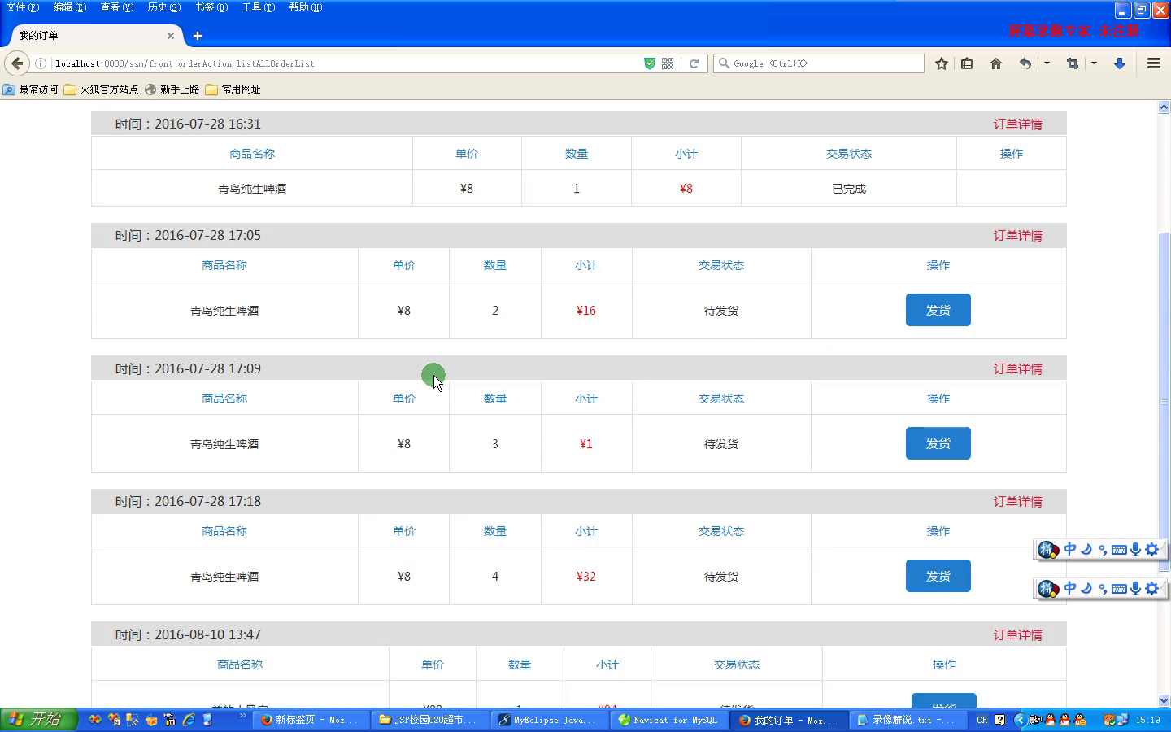Open site info icon in address bar
This screenshot has height=732, width=1171.
click(x=40, y=63)
